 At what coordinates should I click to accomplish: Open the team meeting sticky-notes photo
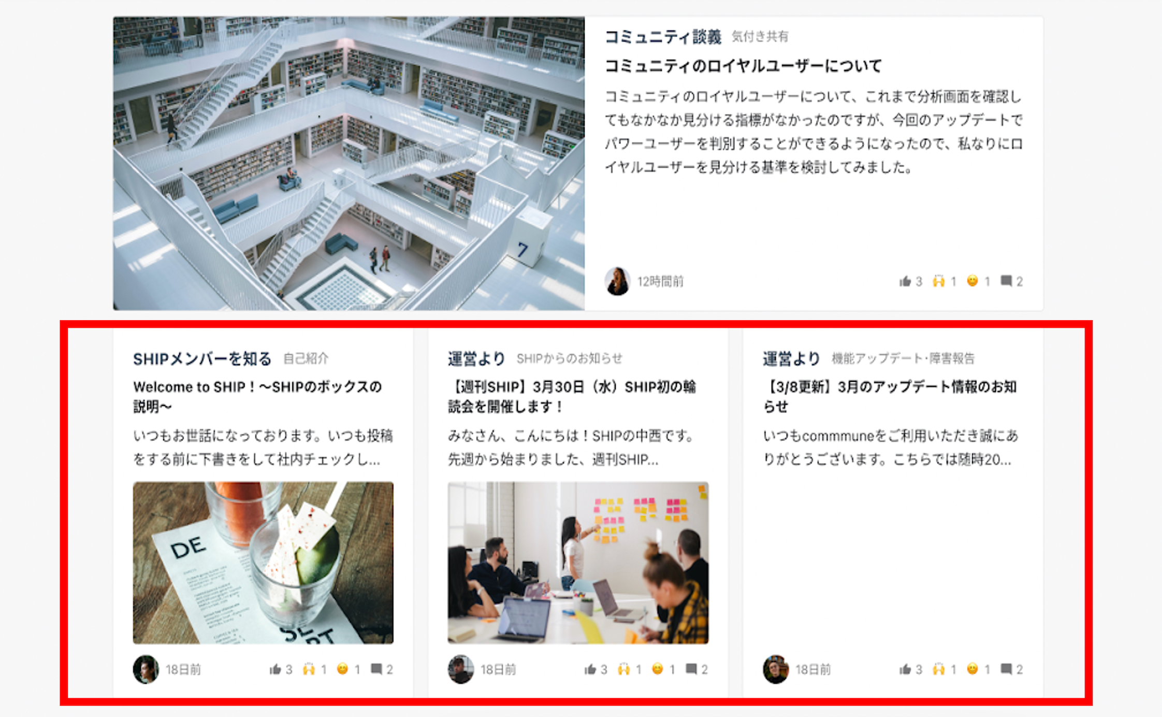pyautogui.click(x=578, y=563)
